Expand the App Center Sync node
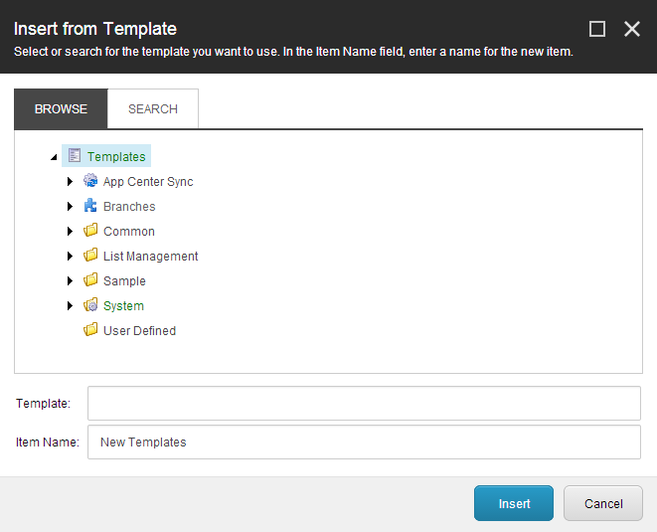Viewport: 657px width, 532px height. (x=70, y=181)
